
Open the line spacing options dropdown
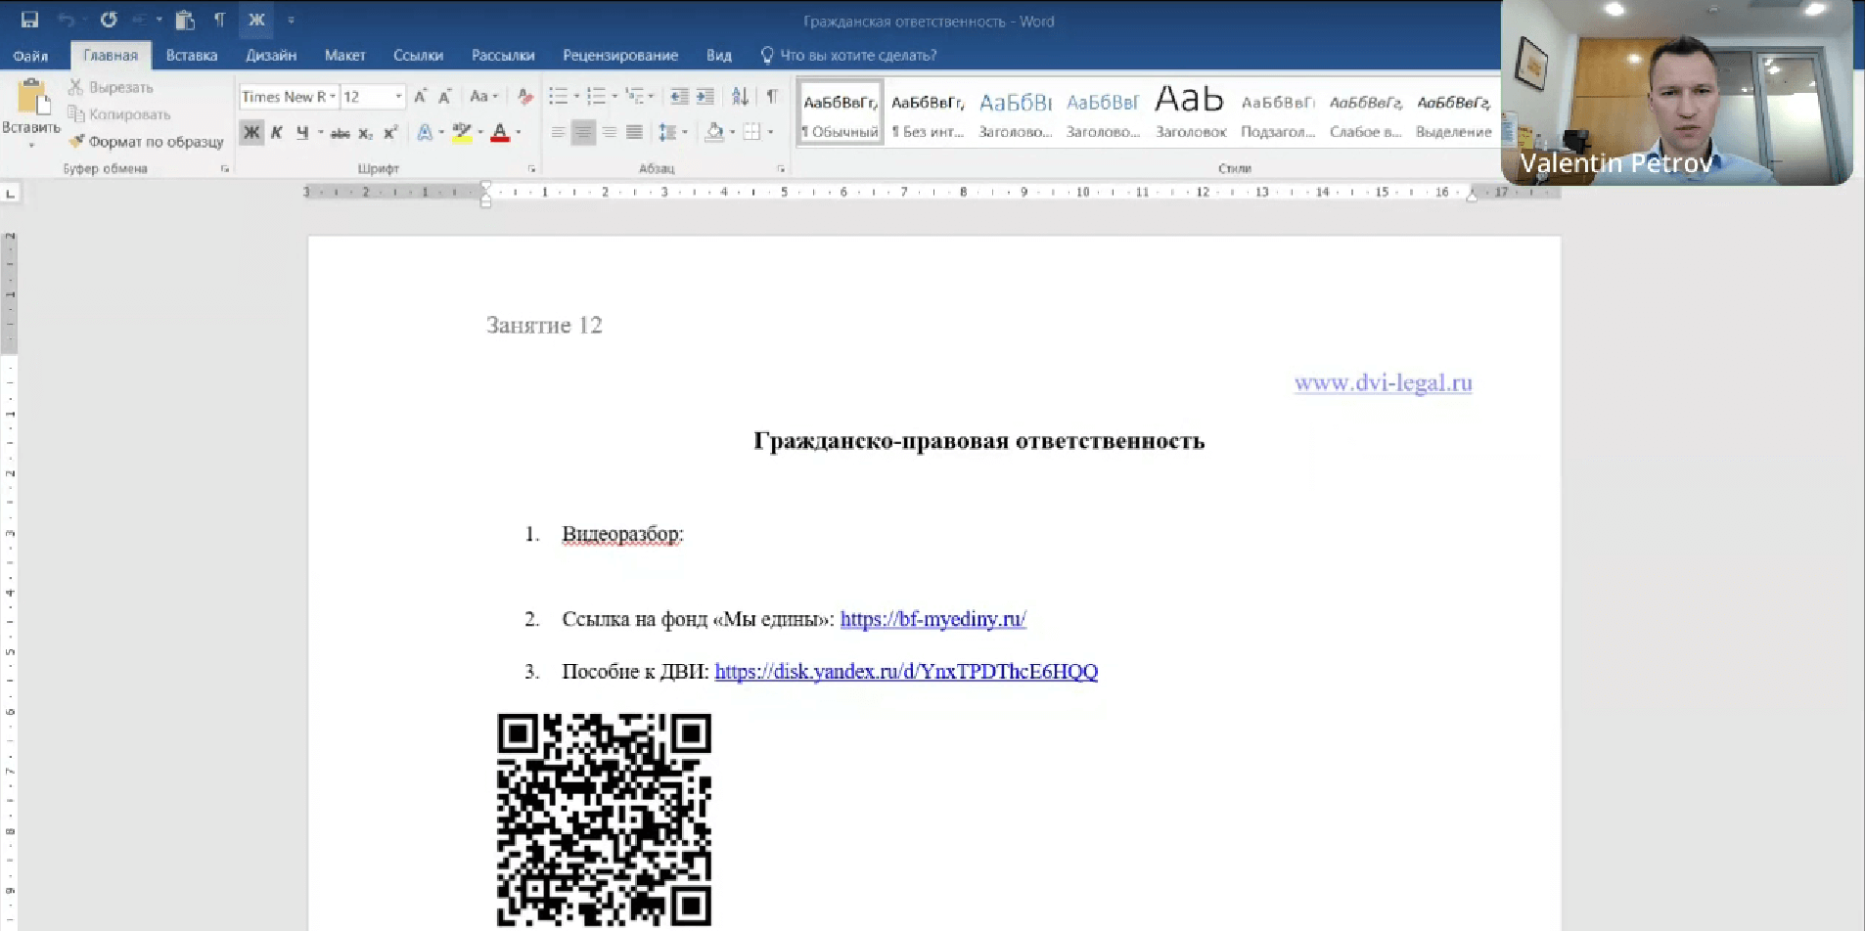click(682, 131)
